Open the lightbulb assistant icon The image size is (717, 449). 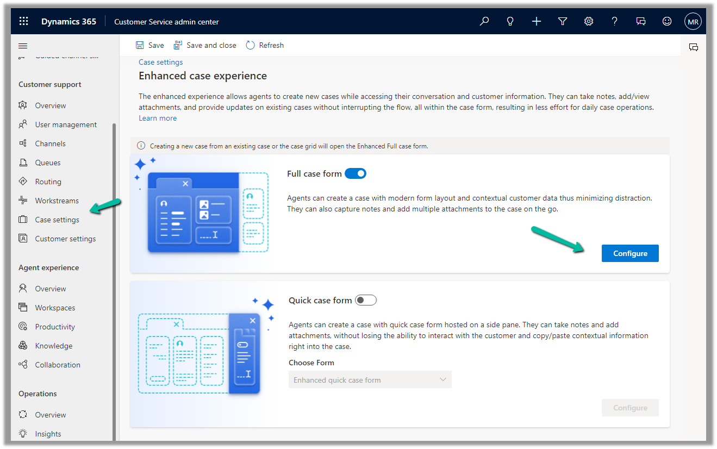(x=510, y=21)
